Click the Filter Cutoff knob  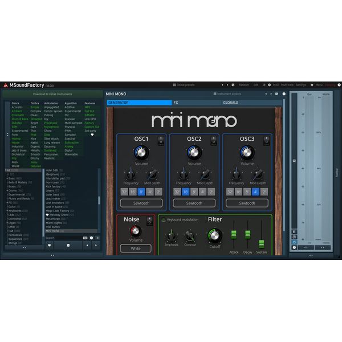coord(215,236)
